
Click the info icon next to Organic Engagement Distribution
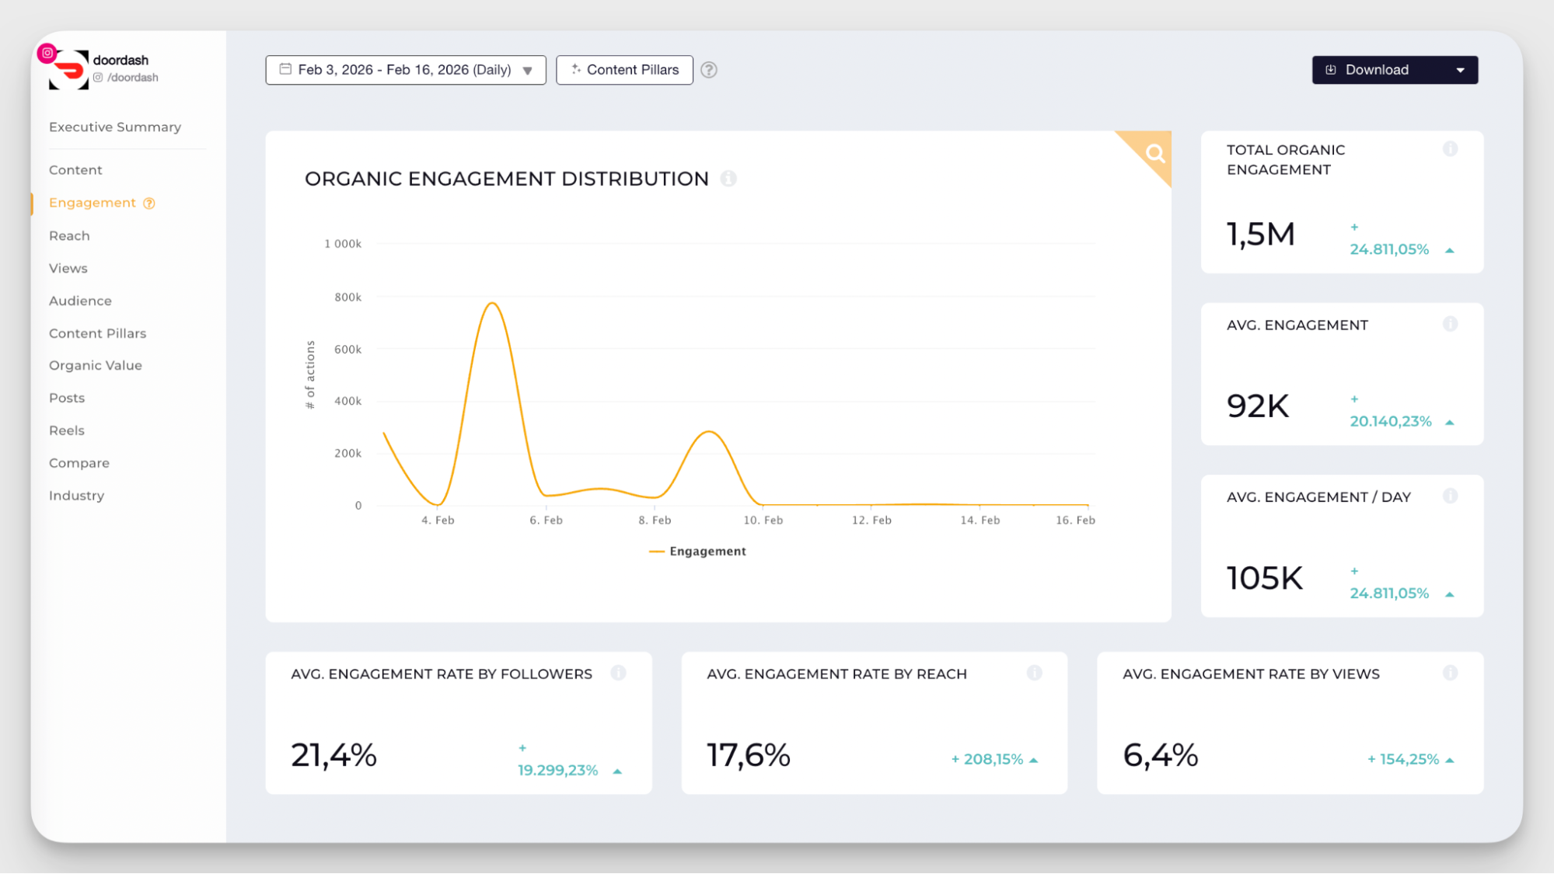pos(728,178)
